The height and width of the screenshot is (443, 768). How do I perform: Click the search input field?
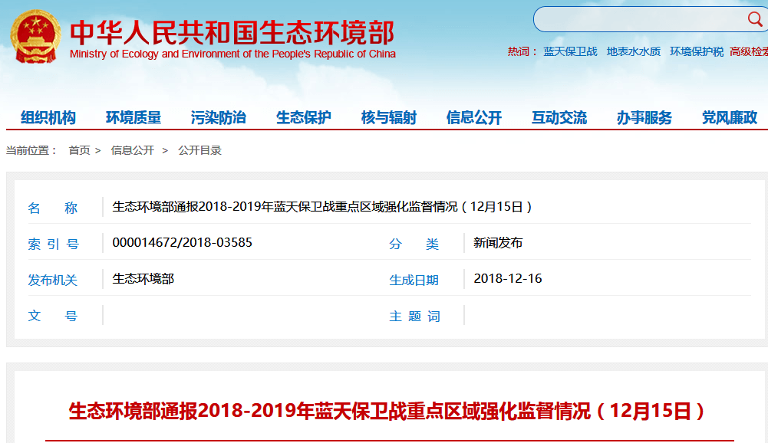click(x=637, y=19)
